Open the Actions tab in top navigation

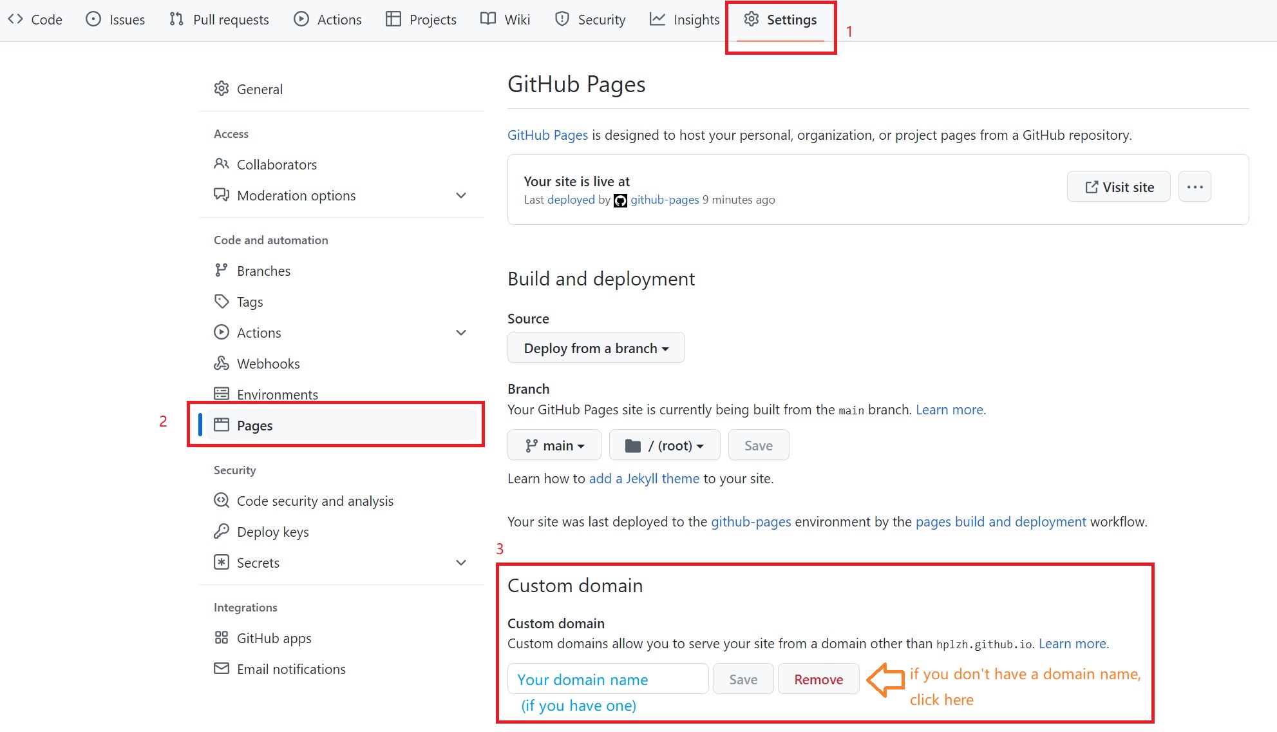[x=328, y=19]
